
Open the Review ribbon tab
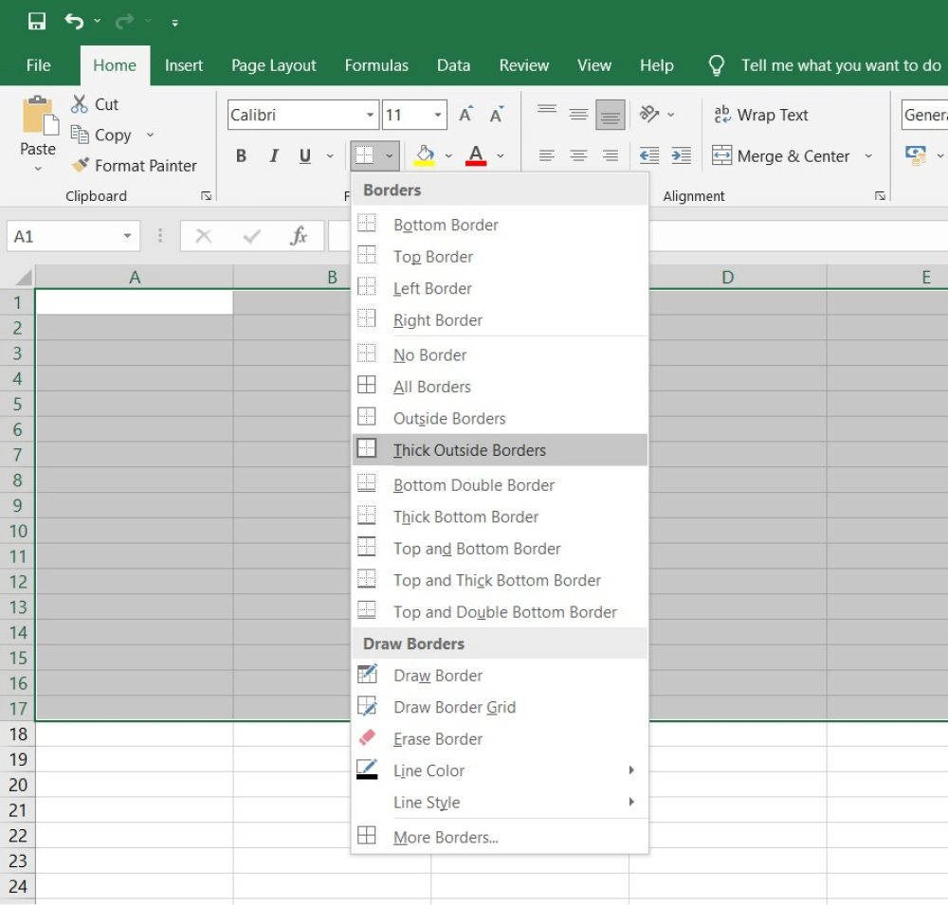pyautogui.click(x=523, y=65)
